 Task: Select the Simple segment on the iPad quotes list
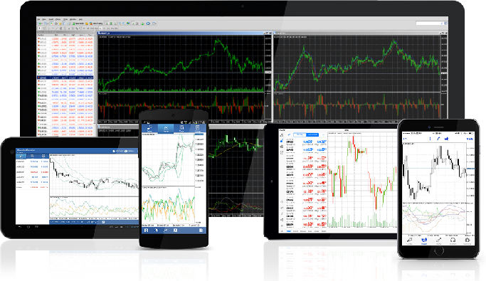pyautogui.click(x=300, y=134)
